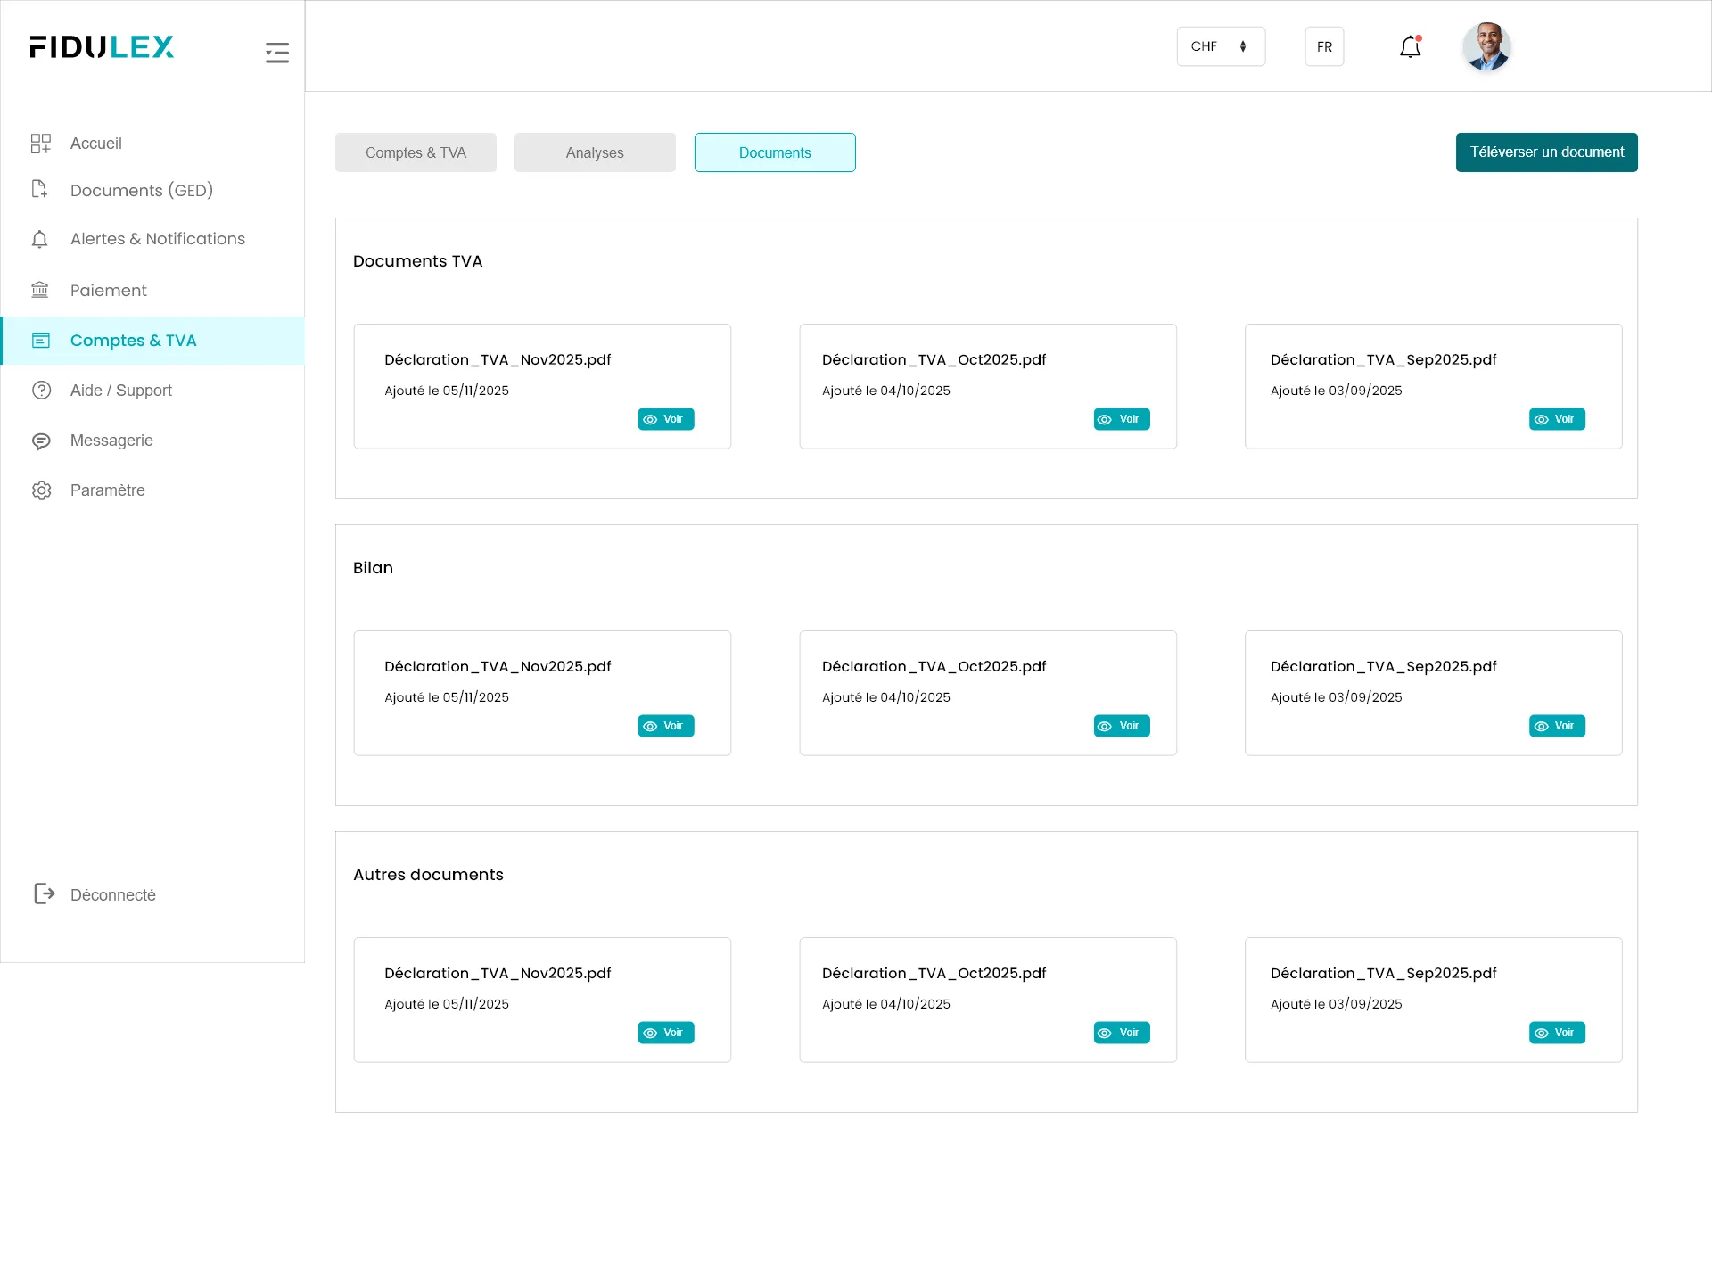
Task: Click the Aide / Support question icon
Action: coord(41,391)
